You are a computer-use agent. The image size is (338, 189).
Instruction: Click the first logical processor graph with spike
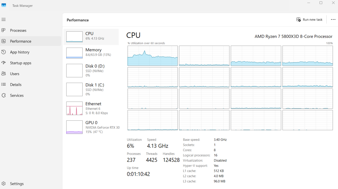click(153, 56)
